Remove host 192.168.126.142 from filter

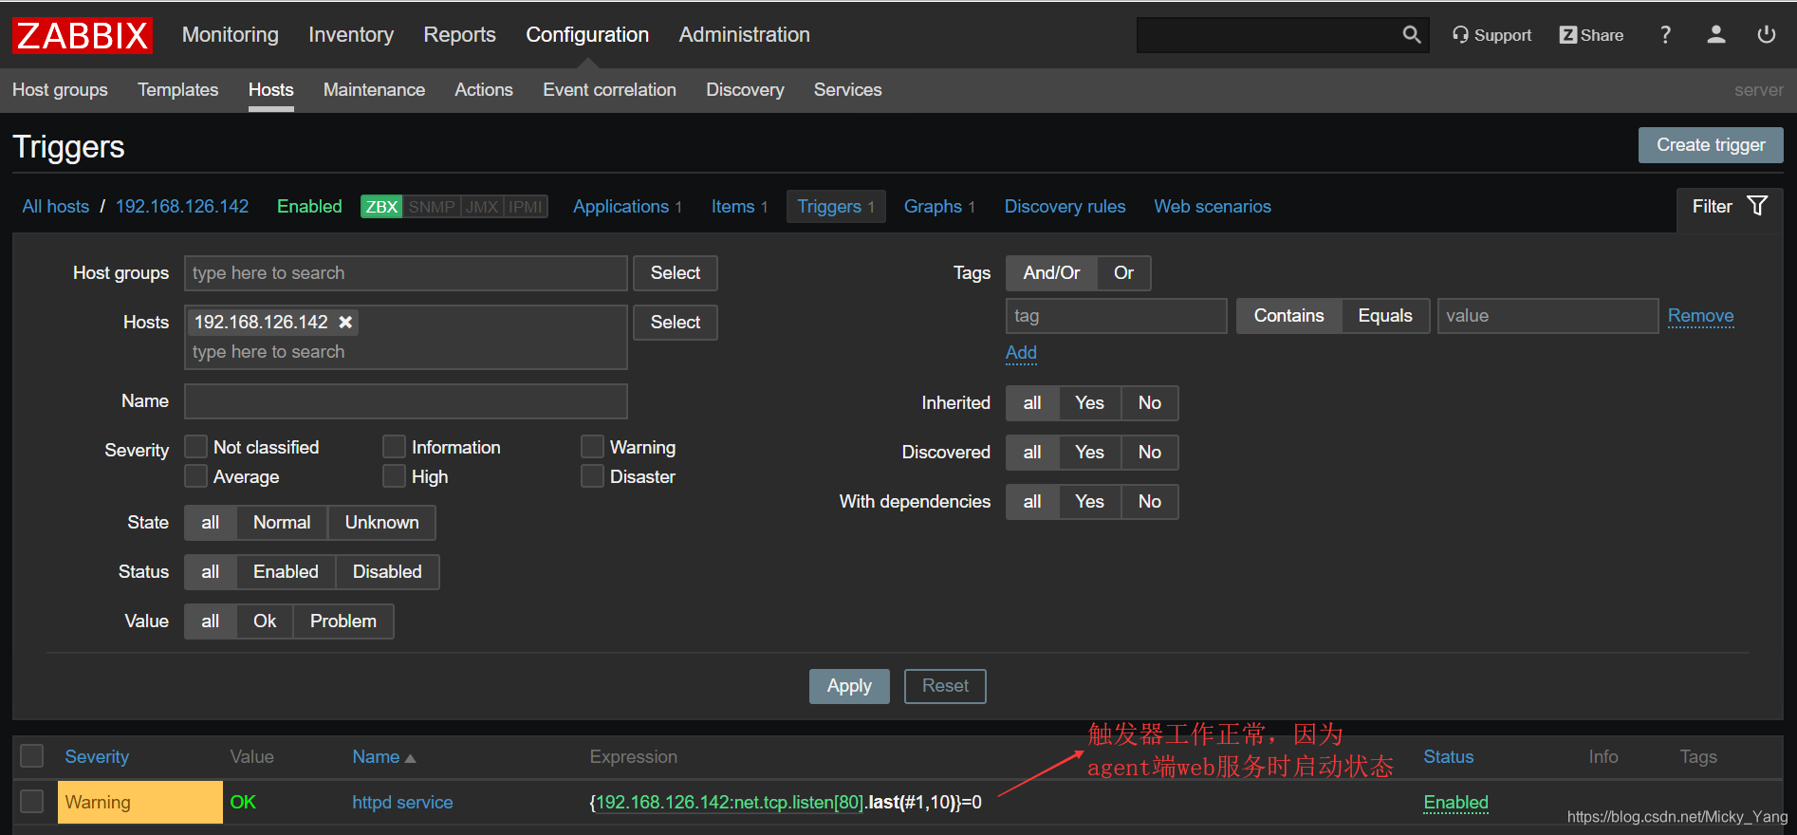[x=346, y=323]
